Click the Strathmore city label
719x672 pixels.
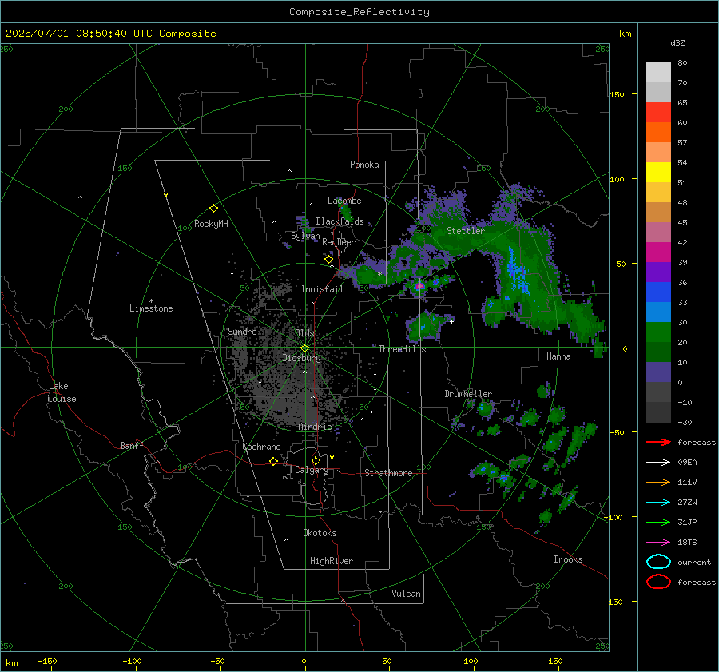coord(388,473)
